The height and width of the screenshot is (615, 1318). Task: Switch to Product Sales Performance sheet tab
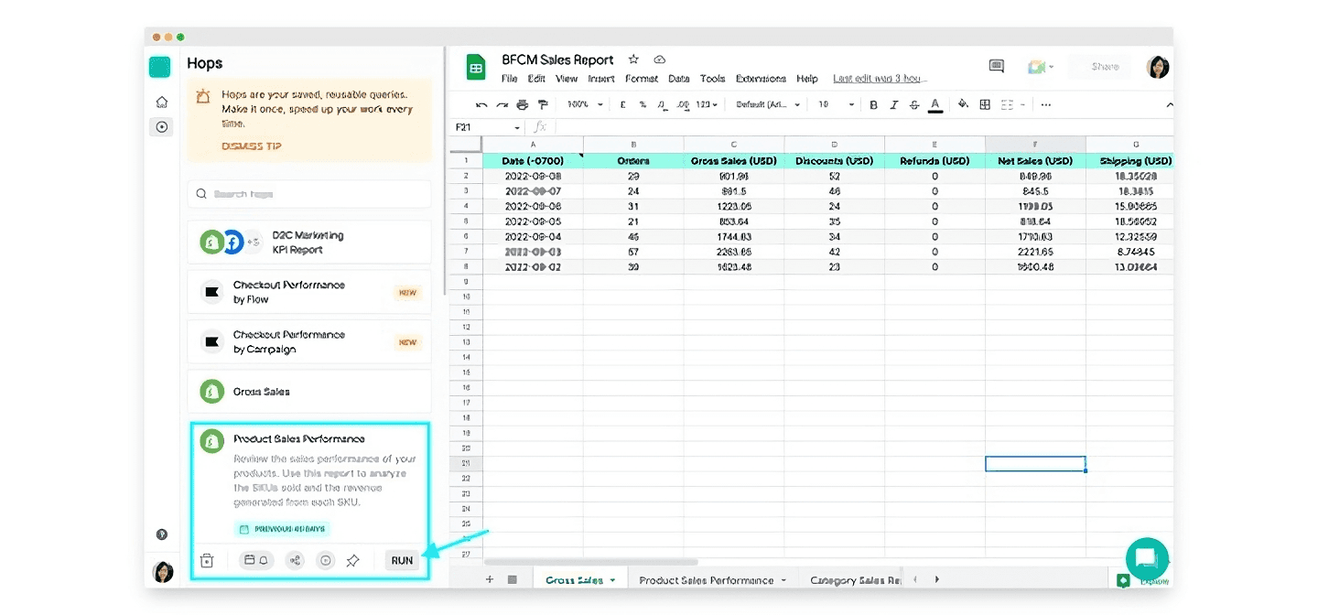[x=706, y=580]
